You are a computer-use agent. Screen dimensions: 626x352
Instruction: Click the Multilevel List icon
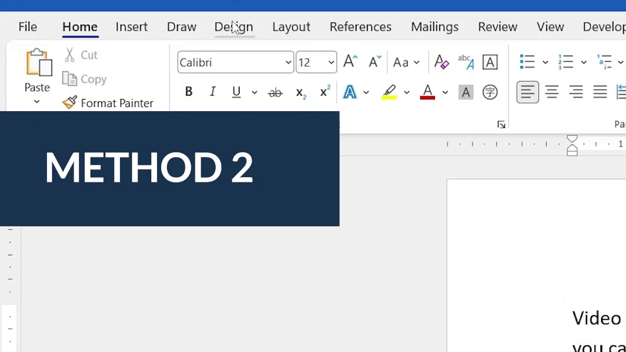tap(605, 62)
